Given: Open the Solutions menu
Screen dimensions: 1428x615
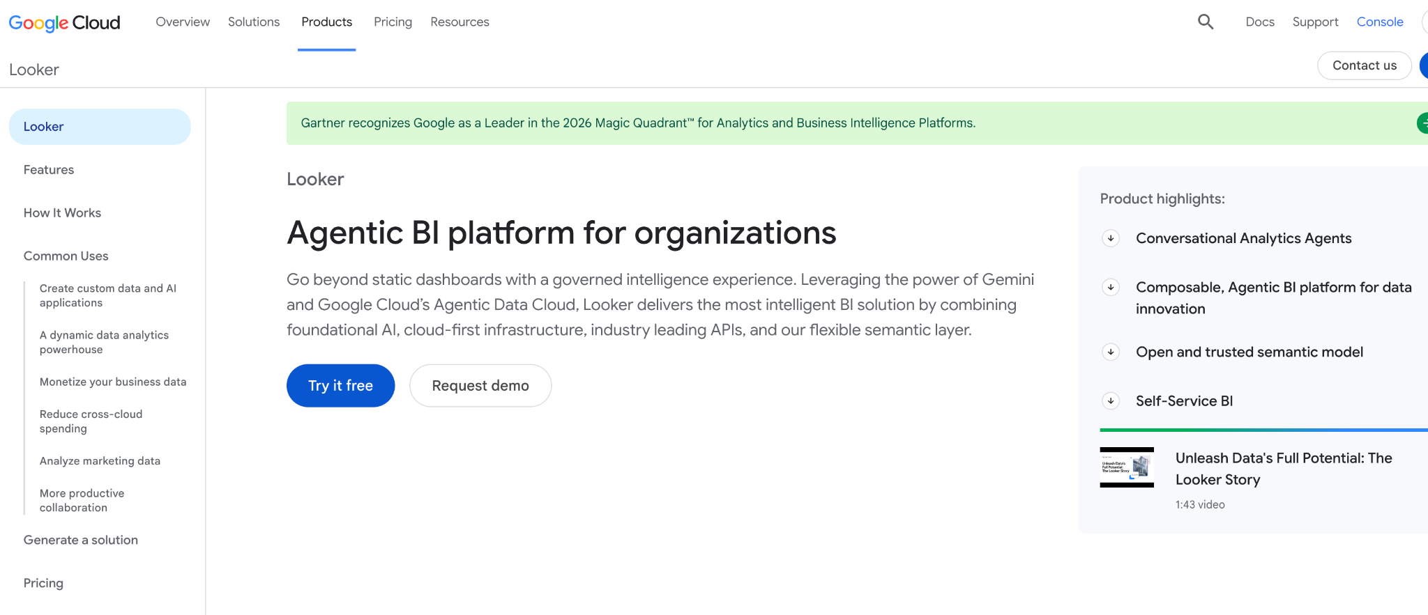Looking at the screenshot, I should click(254, 22).
